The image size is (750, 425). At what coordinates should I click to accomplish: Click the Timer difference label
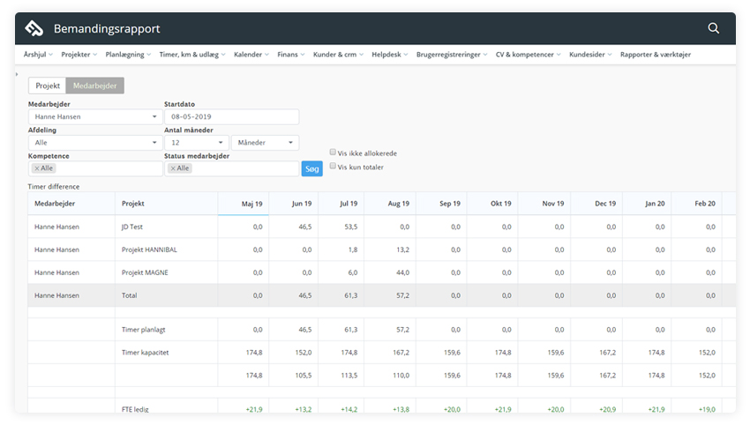(54, 186)
